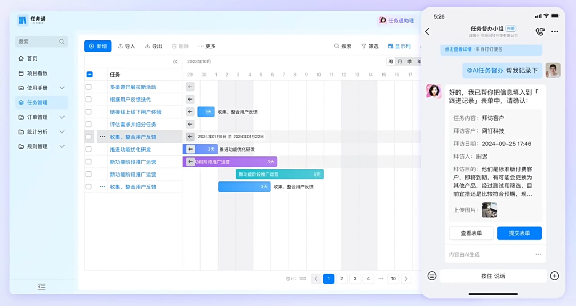Go to page 3 in pagination
The image size is (576, 306).
pos(355,279)
